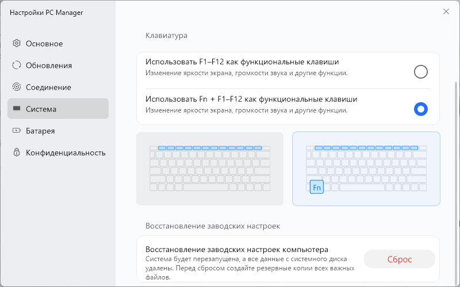
Task: Select the Fn + F1–F12 radio button
Action: 421,109
